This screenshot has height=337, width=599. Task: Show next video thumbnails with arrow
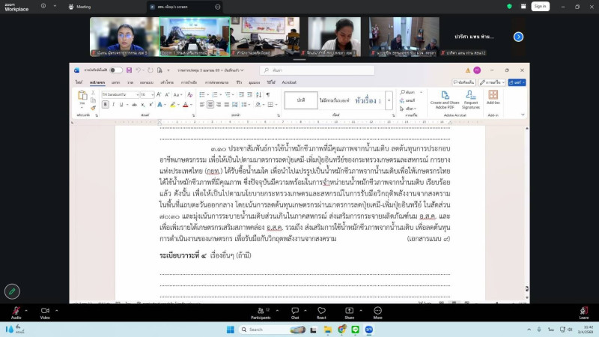click(x=518, y=37)
